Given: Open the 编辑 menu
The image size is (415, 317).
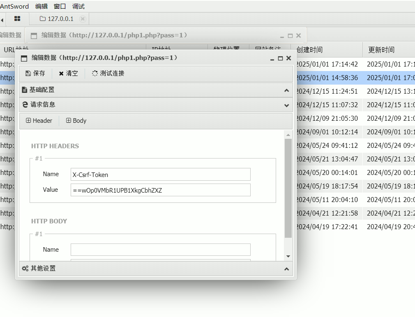Looking at the screenshot, I should coord(41,6).
